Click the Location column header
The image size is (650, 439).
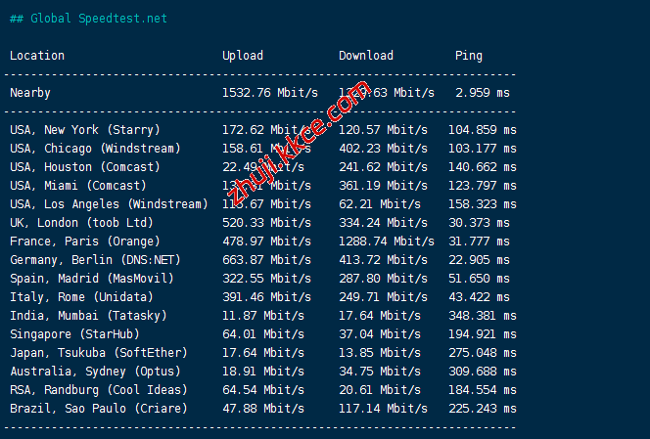pyautogui.click(x=37, y=56)
